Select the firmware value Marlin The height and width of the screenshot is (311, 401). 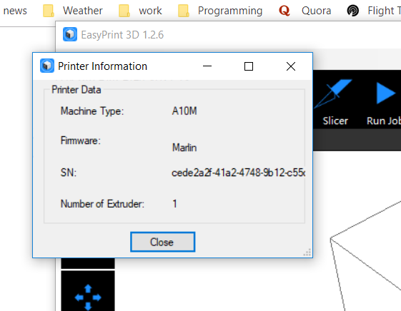point(184,148)
